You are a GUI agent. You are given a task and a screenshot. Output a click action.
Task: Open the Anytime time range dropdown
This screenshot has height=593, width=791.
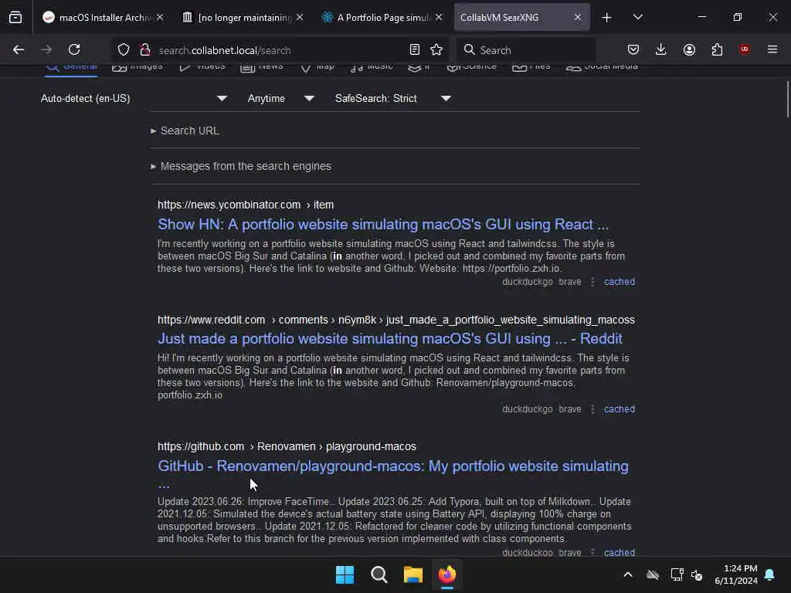(x=281, y=98)
